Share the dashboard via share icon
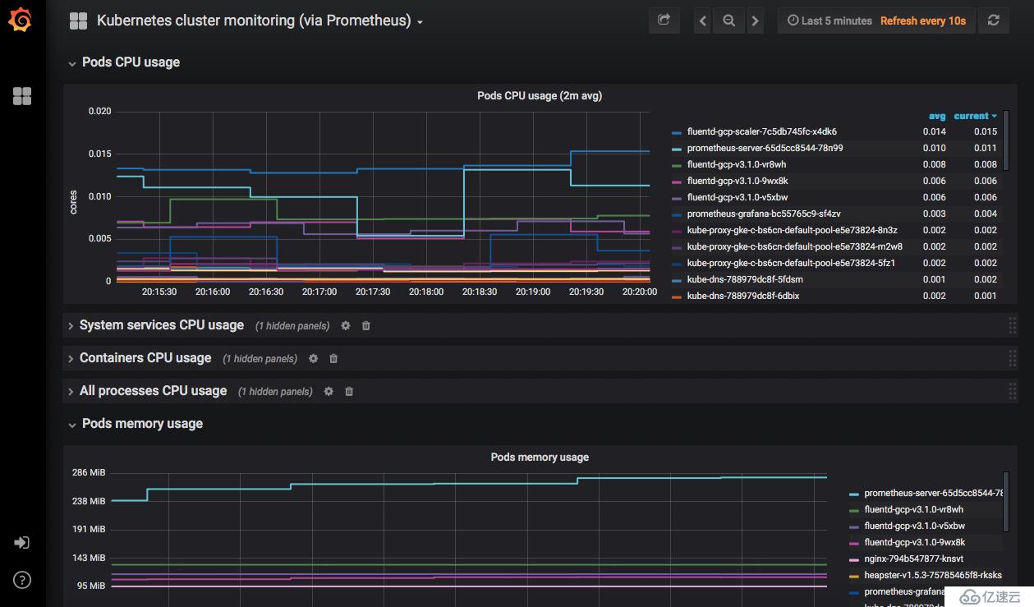Viewport: 1034px width, 607px height. (664, 21)
